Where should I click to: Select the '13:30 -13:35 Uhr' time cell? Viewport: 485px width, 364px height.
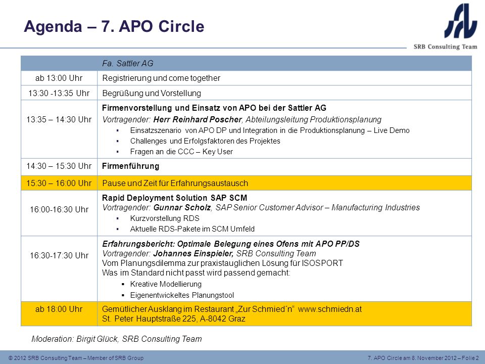59,93
